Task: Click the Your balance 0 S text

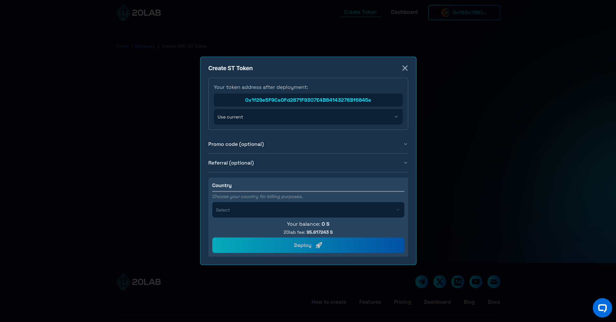Action: (x=308, y=224)
